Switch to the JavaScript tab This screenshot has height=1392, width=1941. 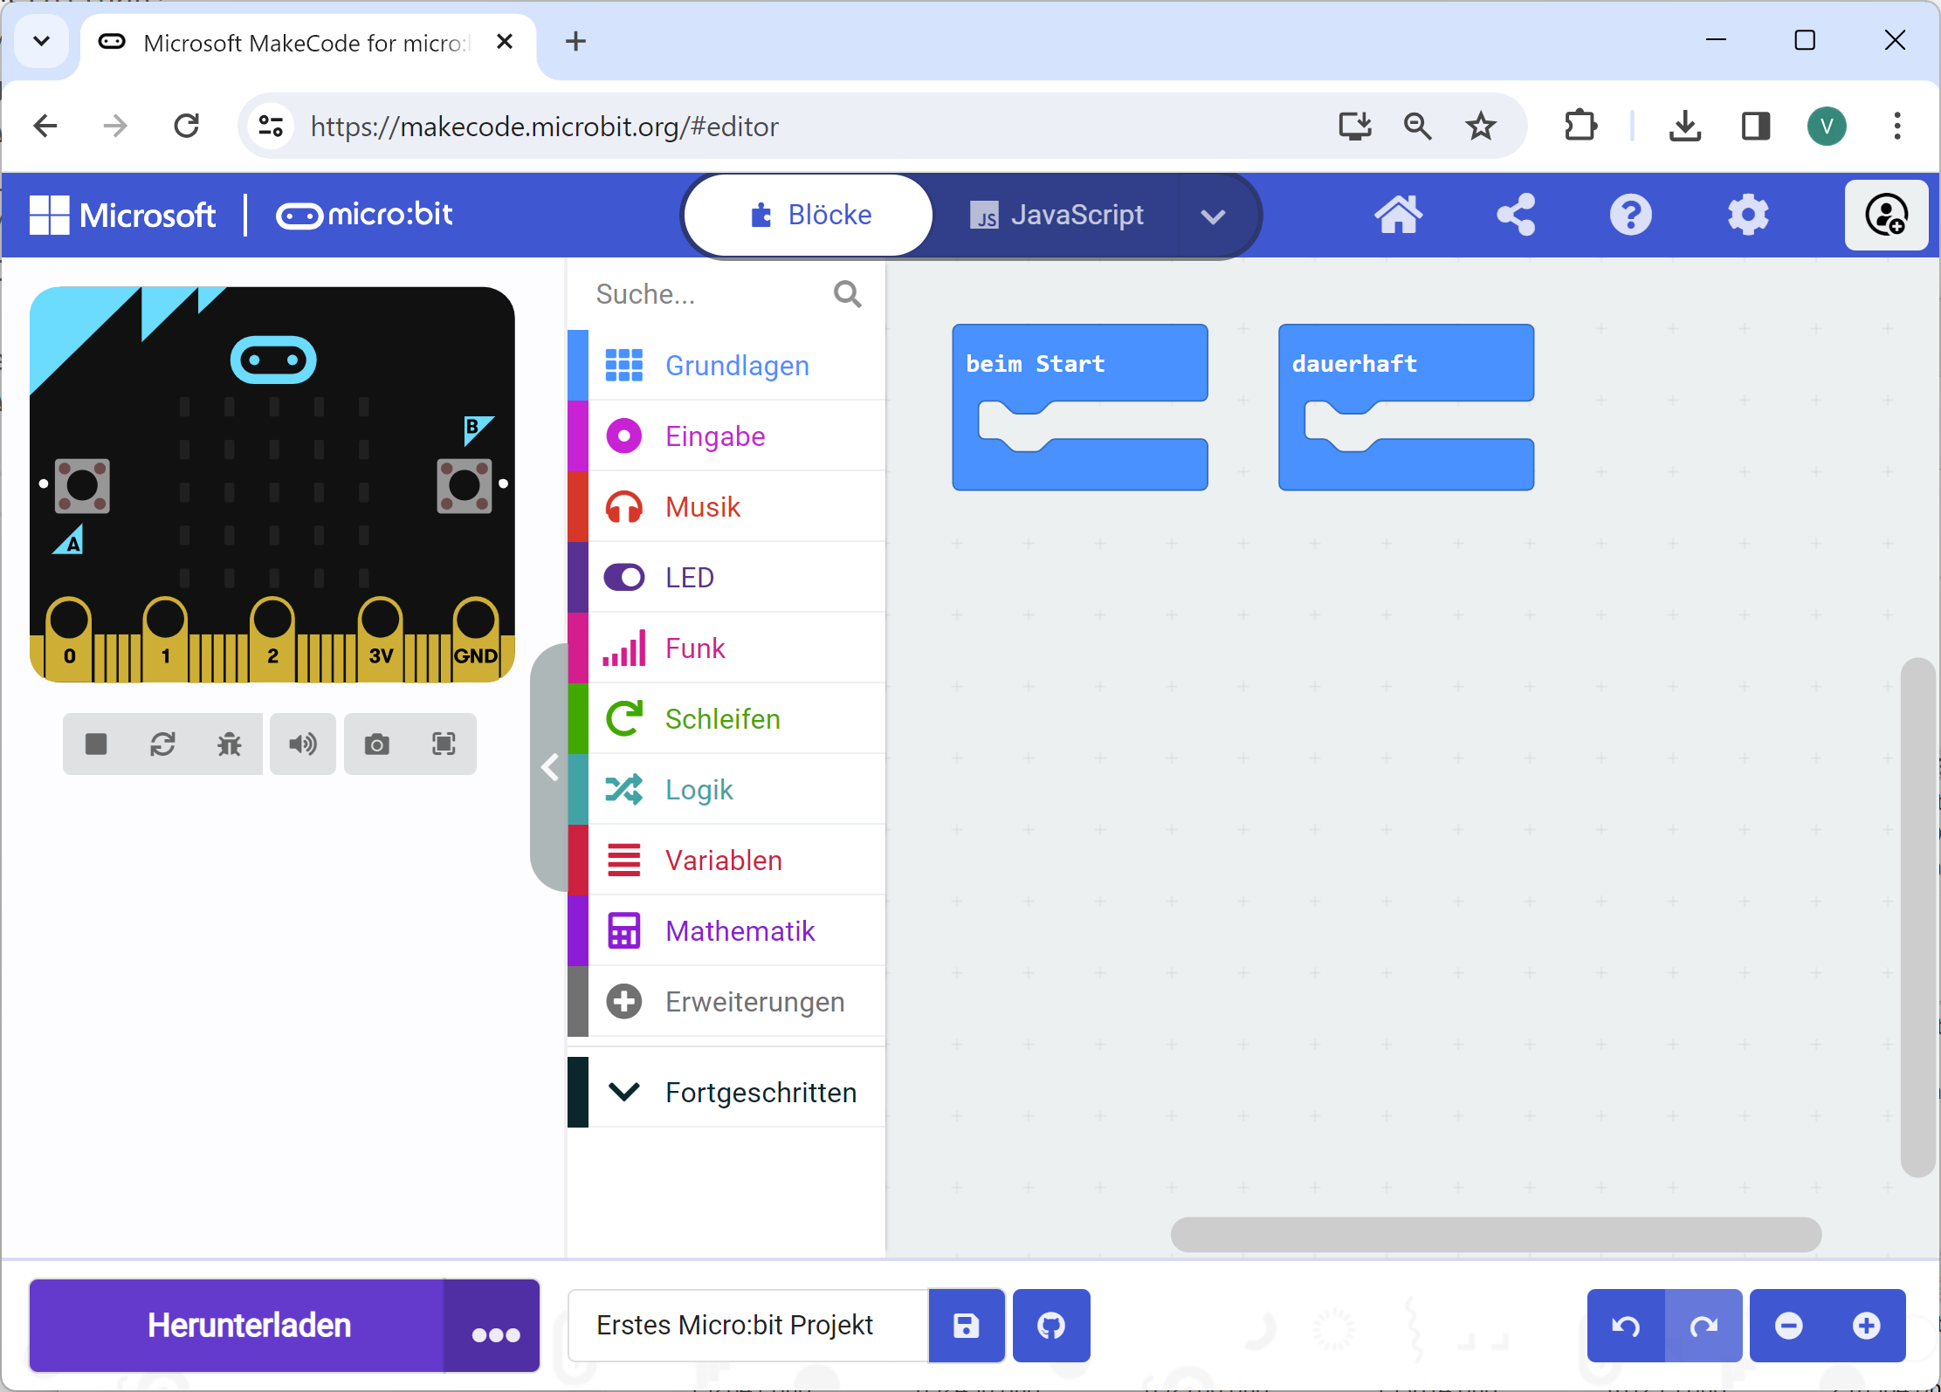1057,216
